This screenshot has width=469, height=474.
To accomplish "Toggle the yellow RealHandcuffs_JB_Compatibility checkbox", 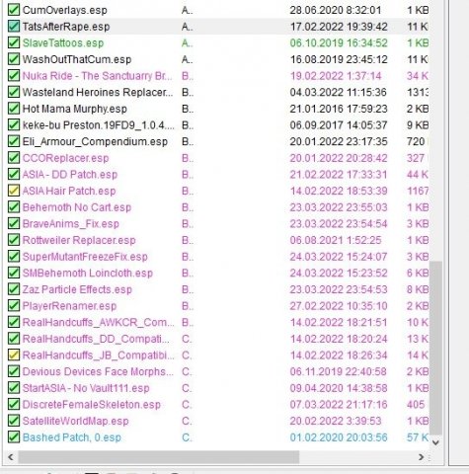I will 14,355.
